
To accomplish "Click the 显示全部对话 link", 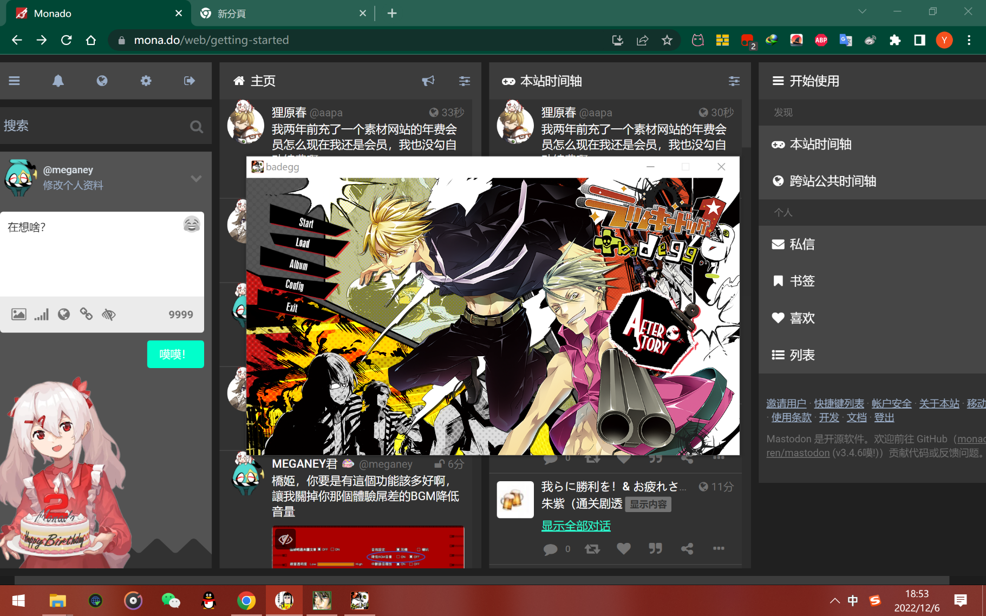I will coord(576,526).
